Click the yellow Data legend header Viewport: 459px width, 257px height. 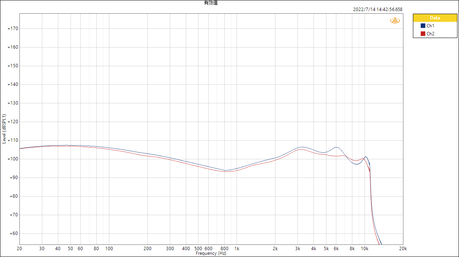tap(435, 18)
